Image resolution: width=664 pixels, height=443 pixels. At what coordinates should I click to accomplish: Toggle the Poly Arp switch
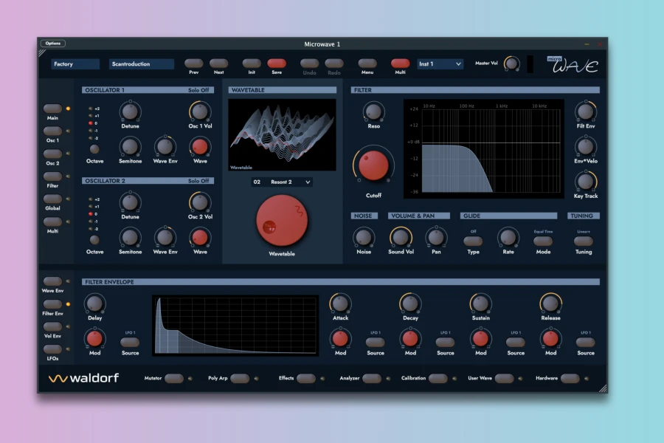(240, 378)
